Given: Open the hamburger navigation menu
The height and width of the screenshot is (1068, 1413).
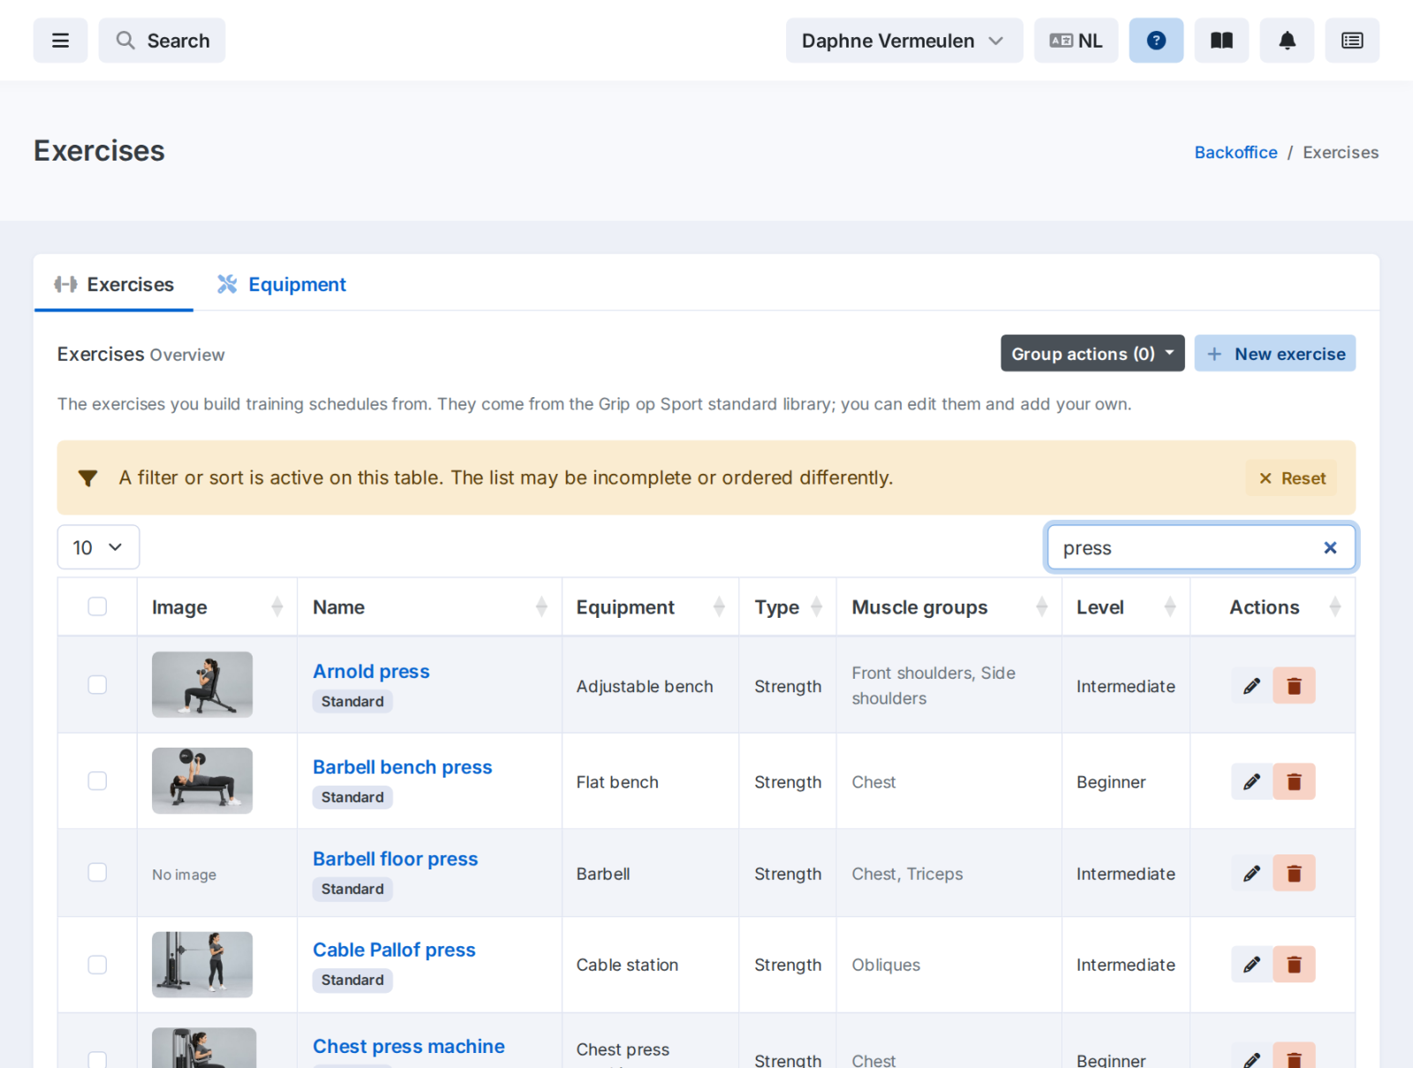Looking at the screenshot, I should 60,41.
